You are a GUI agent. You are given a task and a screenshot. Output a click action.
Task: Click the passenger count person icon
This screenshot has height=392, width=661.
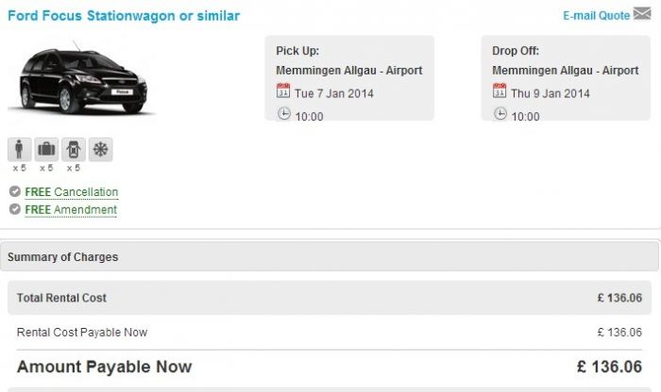pos(20,149)
